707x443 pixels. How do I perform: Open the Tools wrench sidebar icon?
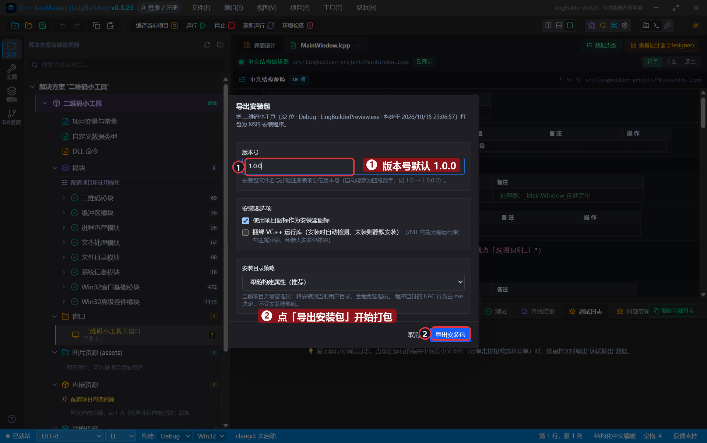click(12, 72)
